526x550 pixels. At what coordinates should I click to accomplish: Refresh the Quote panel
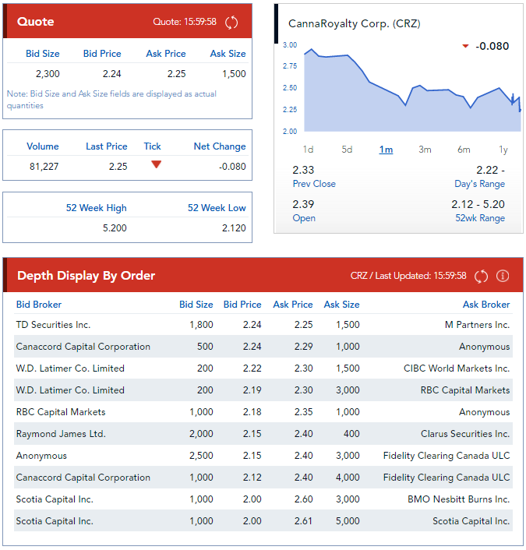click(231, 23)
